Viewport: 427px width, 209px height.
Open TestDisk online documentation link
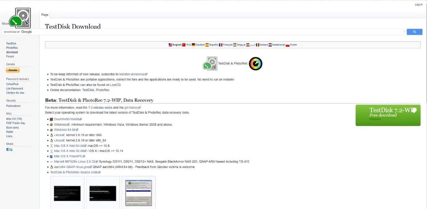click(88, 90)
